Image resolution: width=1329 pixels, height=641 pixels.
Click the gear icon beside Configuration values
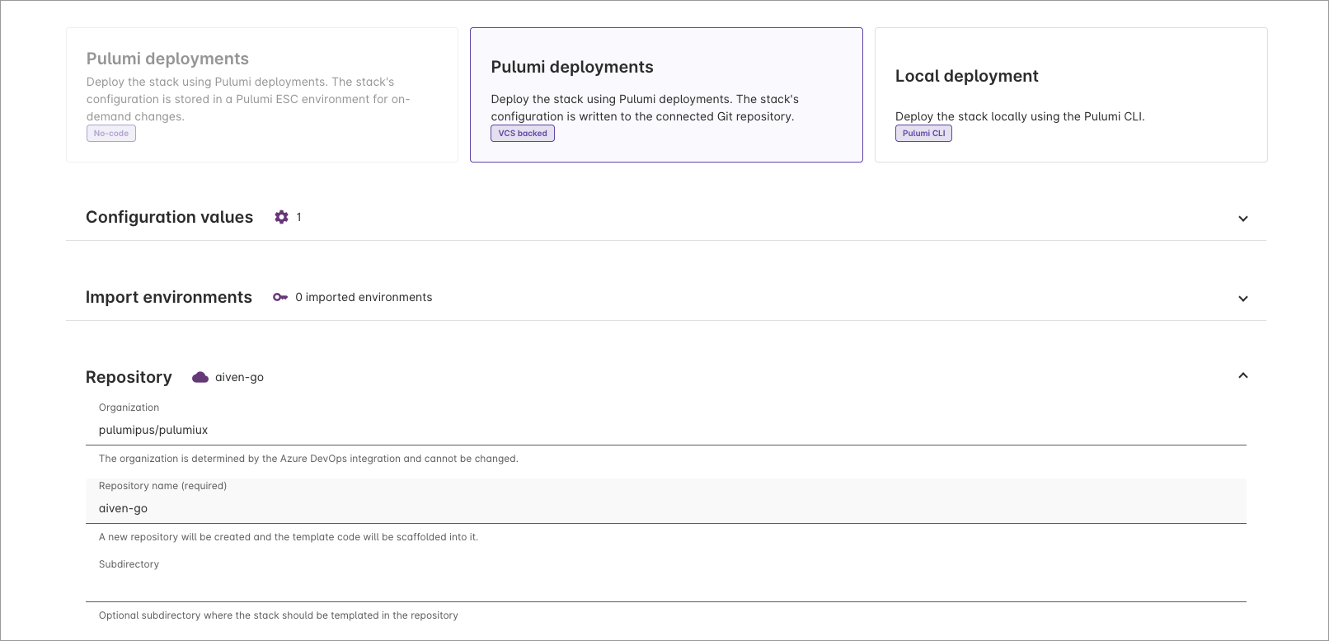tap(282, 217)
